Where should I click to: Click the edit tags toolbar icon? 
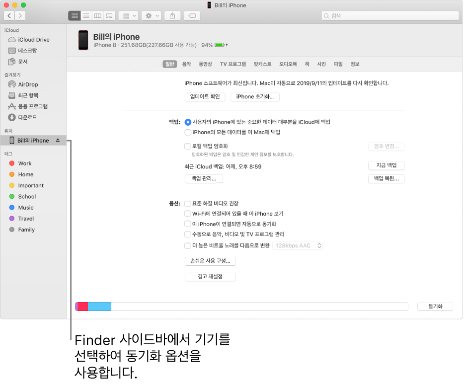(192, 16)
